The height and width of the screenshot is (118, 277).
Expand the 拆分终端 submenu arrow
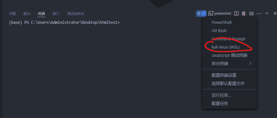click(x=250, y=63)
